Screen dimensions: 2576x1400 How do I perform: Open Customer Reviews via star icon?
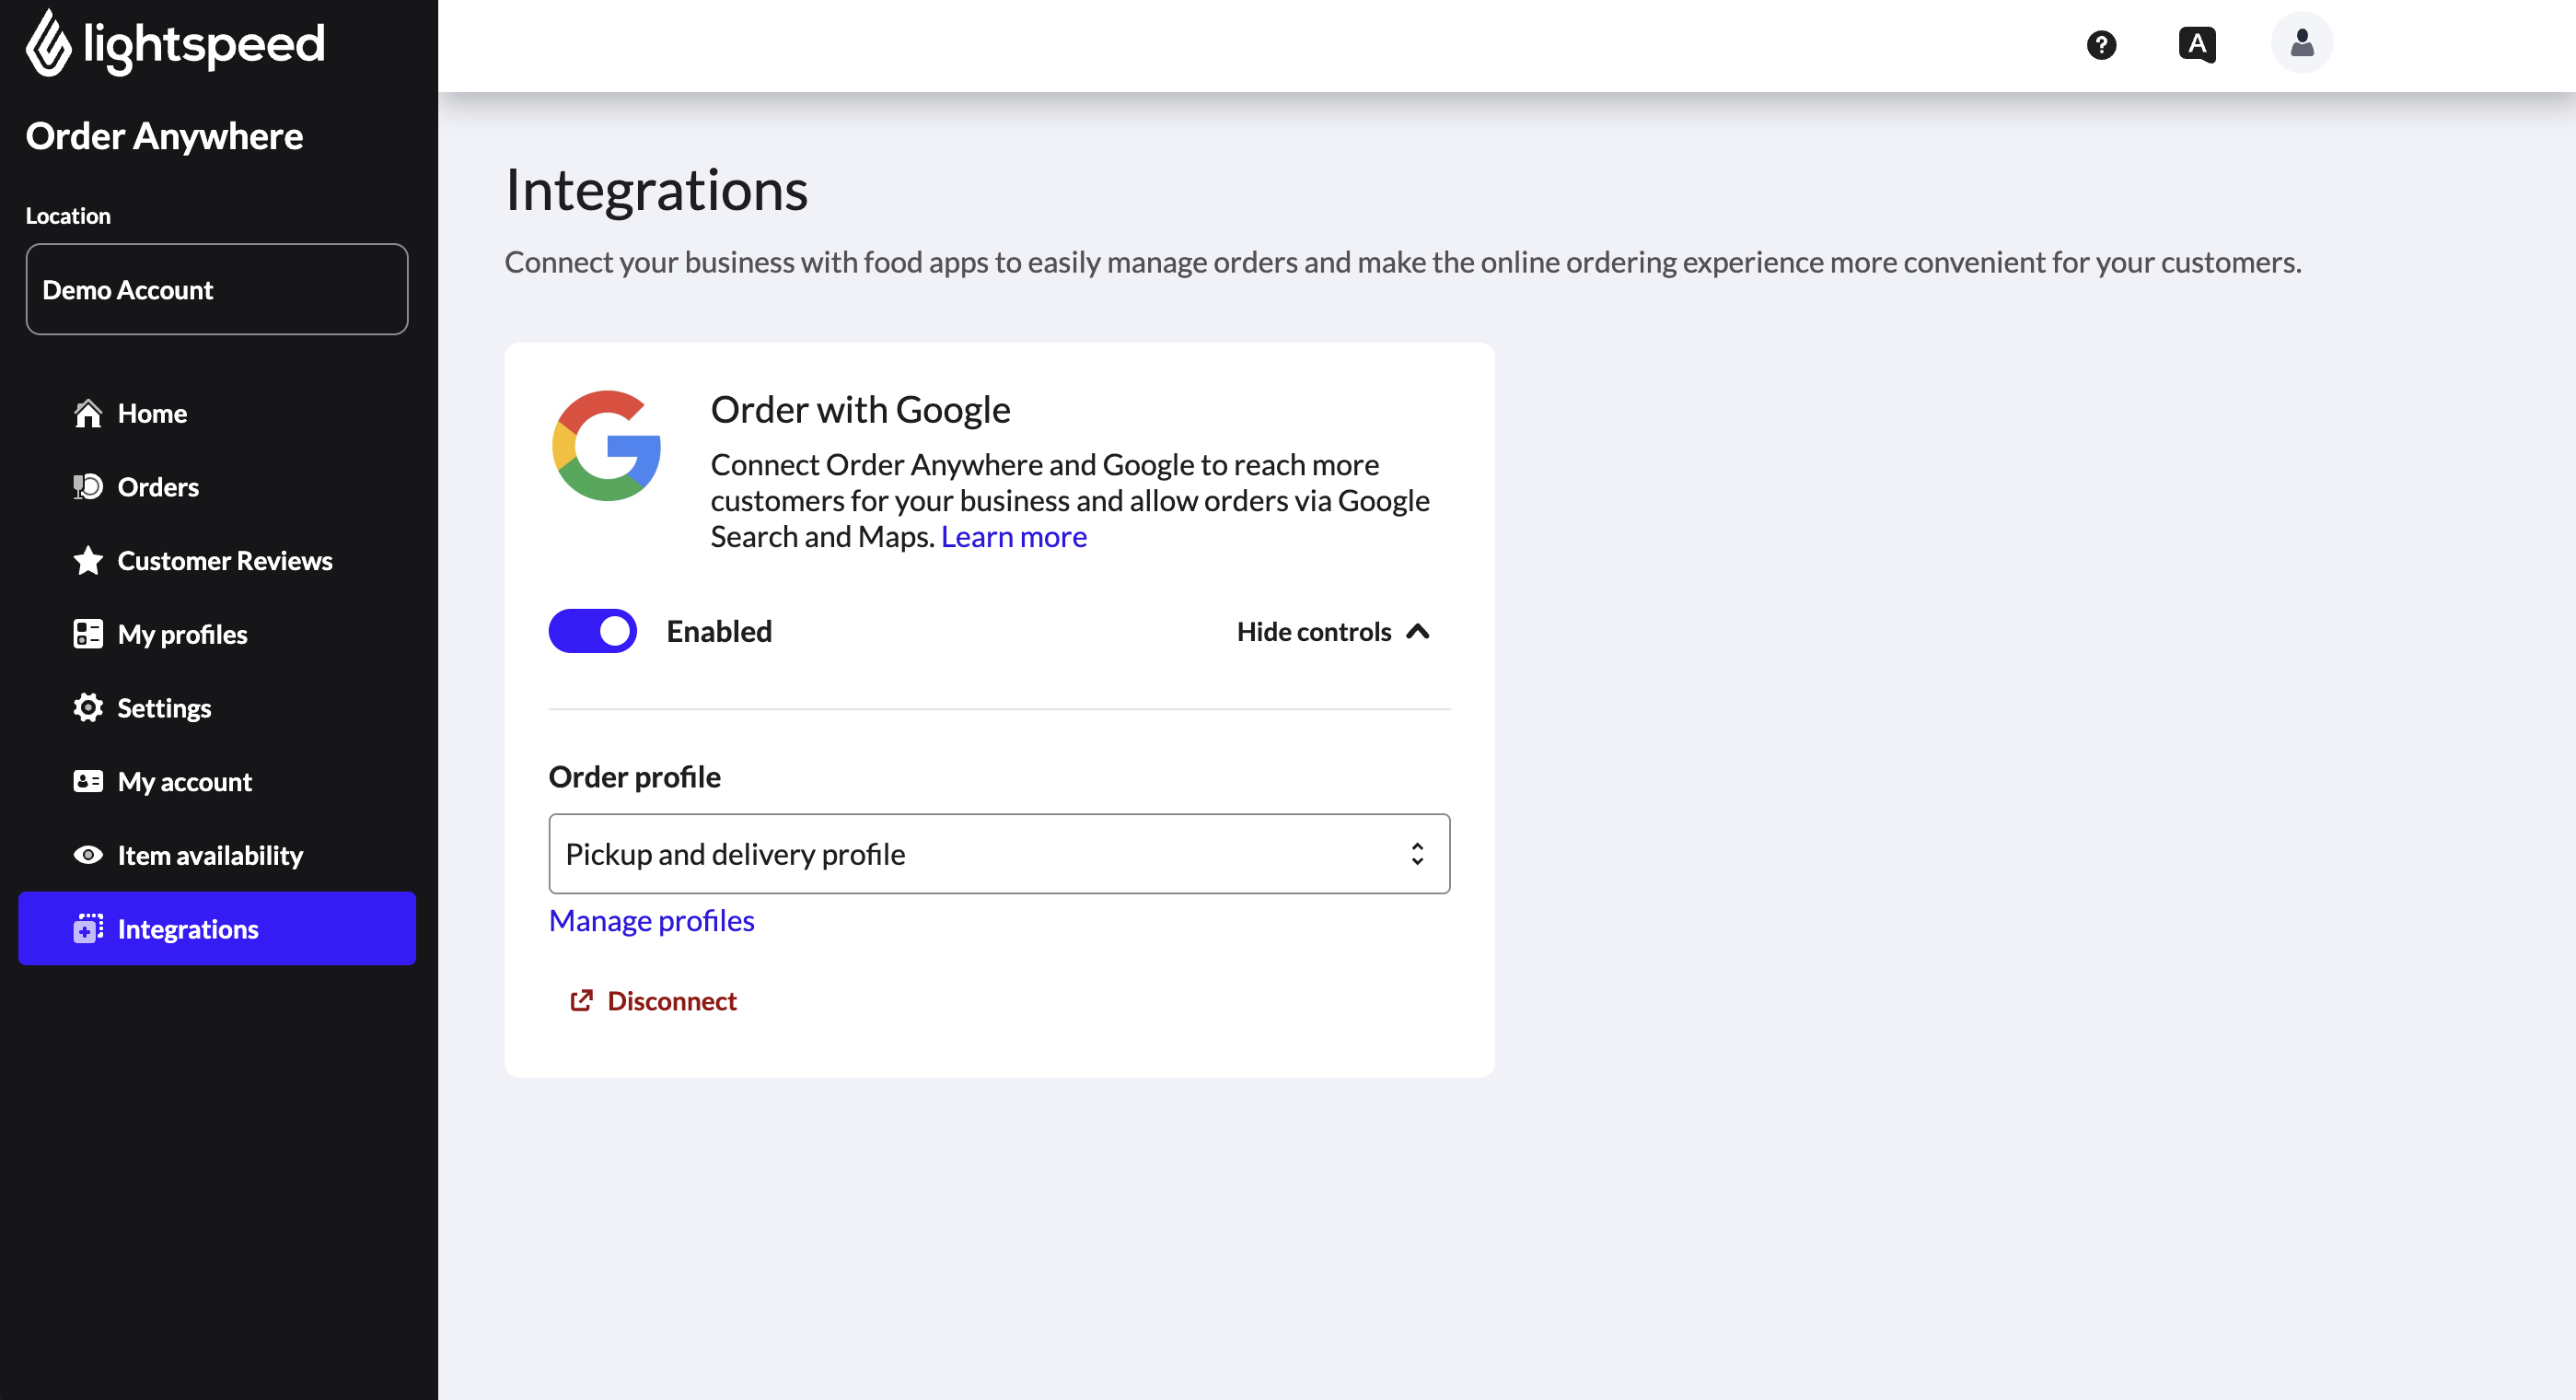88,560
